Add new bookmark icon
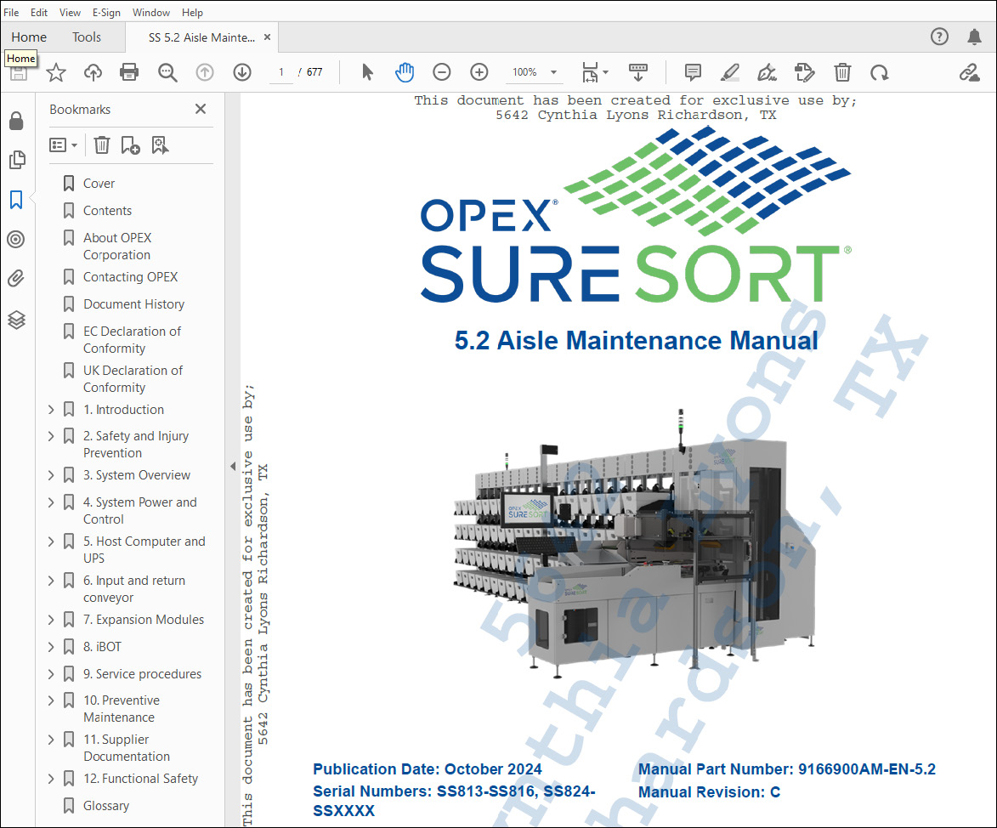Viewport: 997px width, 828px height. (x=130, y=145)
